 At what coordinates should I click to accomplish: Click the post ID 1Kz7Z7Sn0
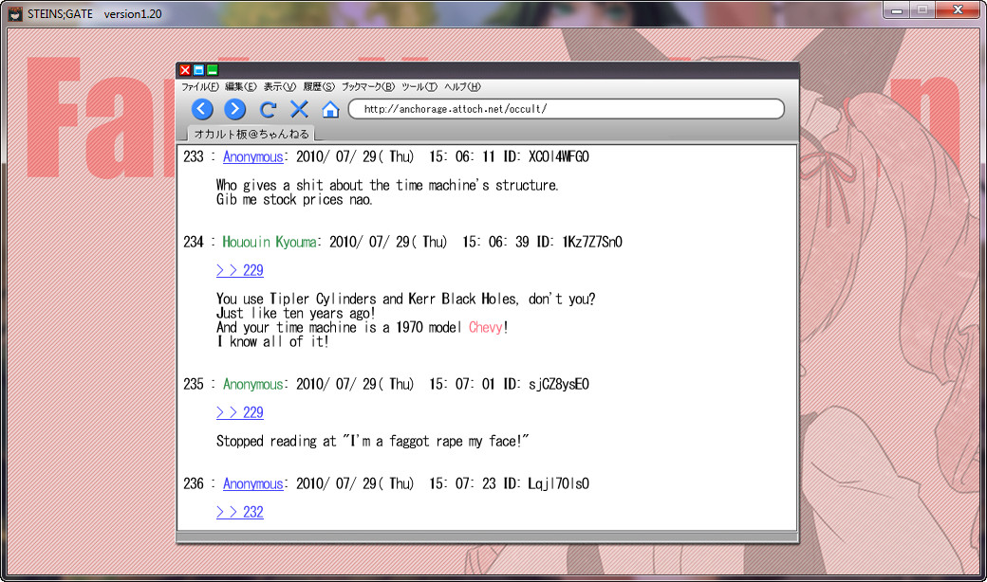(x=592, y=242)
